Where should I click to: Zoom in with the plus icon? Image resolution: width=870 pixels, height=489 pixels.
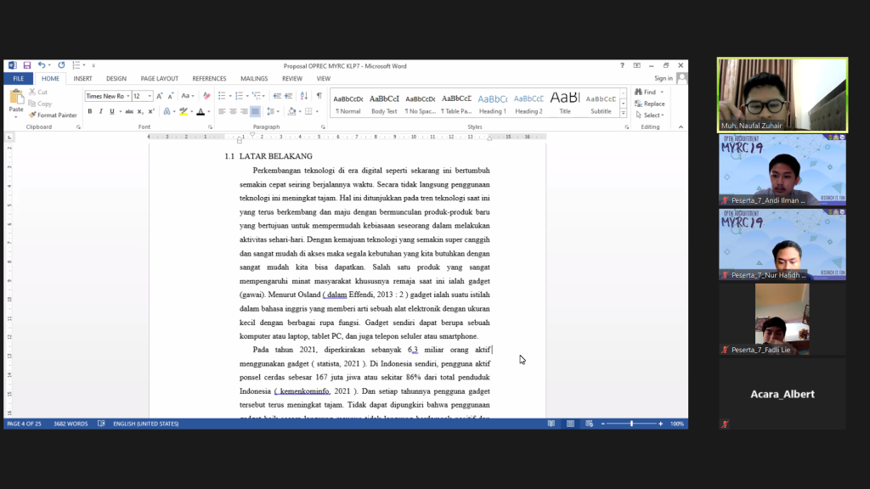click(661, 424)
